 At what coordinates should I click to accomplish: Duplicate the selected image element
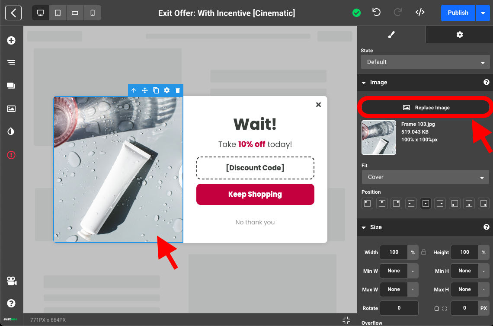pyautogui.click(x=156, y=90)
